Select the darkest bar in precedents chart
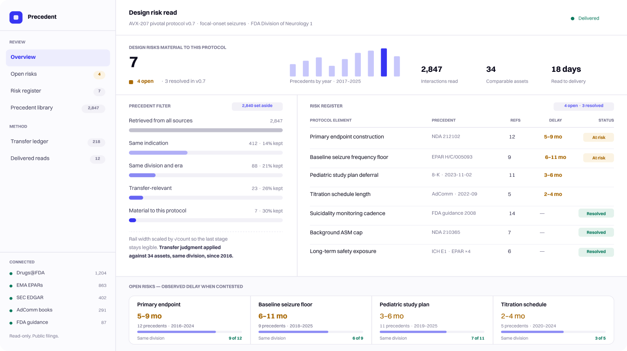The image size is (627, 351). click(384, 62)
